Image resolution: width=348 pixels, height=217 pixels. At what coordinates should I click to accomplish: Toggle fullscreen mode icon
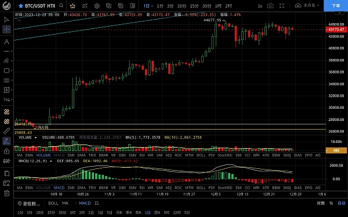pyautogui.click(x=282, y=6)
